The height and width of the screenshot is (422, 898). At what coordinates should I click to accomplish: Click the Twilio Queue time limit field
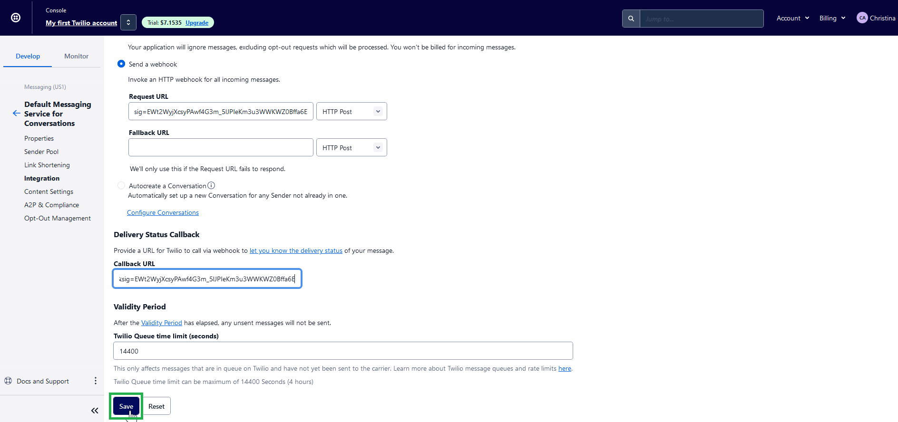(x=343, y=351)
